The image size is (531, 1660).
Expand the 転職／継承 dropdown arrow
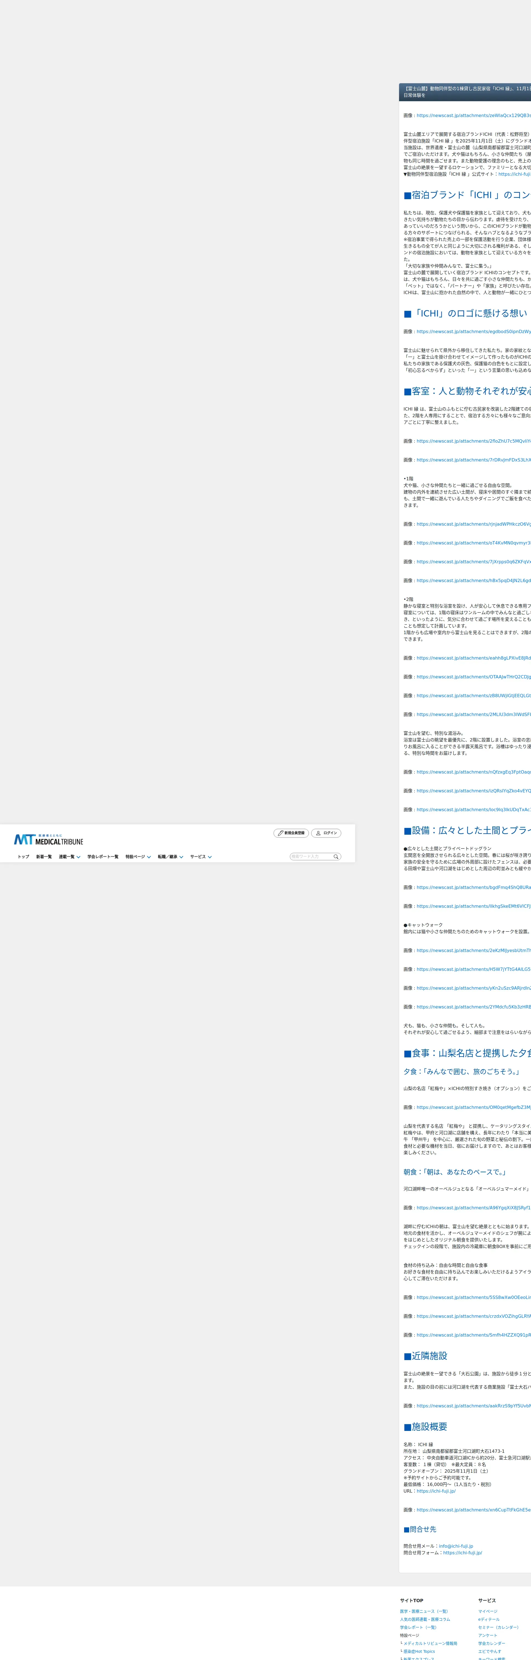click(182, 857)
